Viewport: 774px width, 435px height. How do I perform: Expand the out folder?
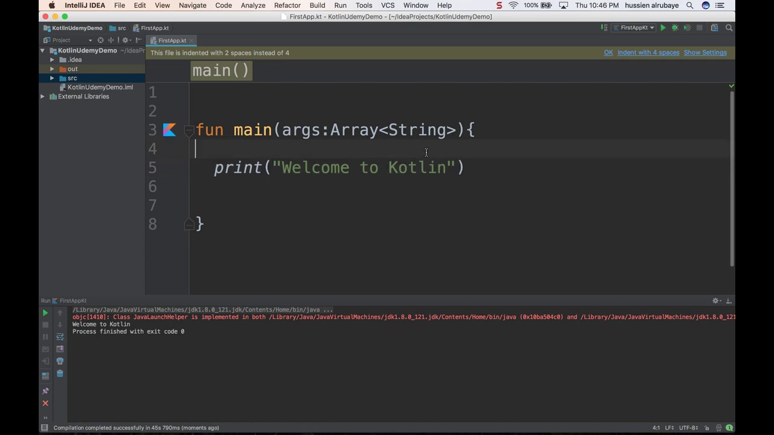click(x=52, y=69)
